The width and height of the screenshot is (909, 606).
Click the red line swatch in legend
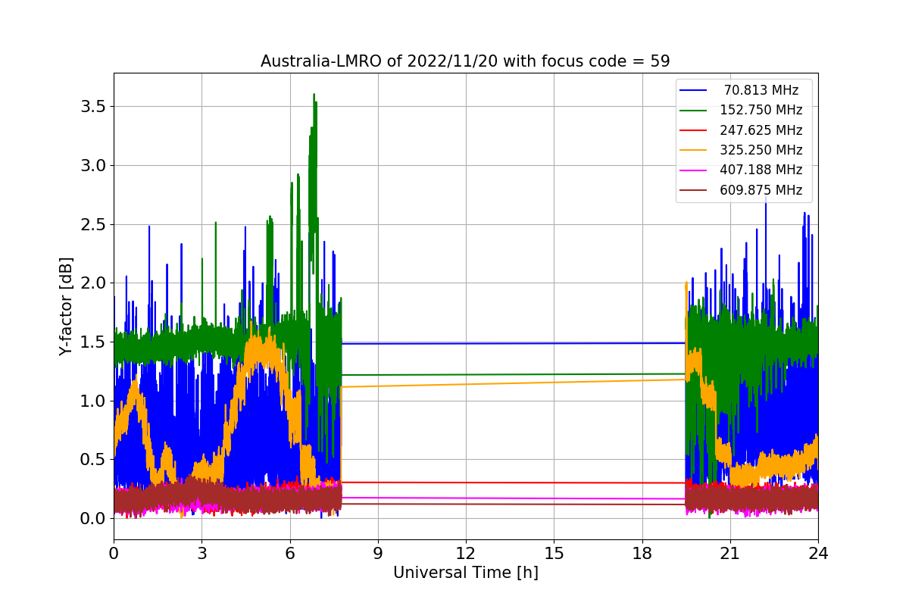693,130
